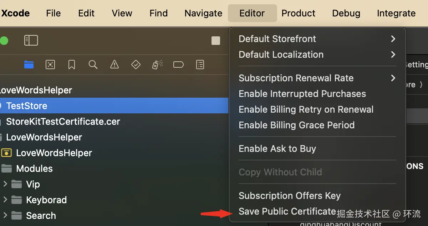
Task: Toggle the navigator sidebar button
Action: [x=31, y=40]
